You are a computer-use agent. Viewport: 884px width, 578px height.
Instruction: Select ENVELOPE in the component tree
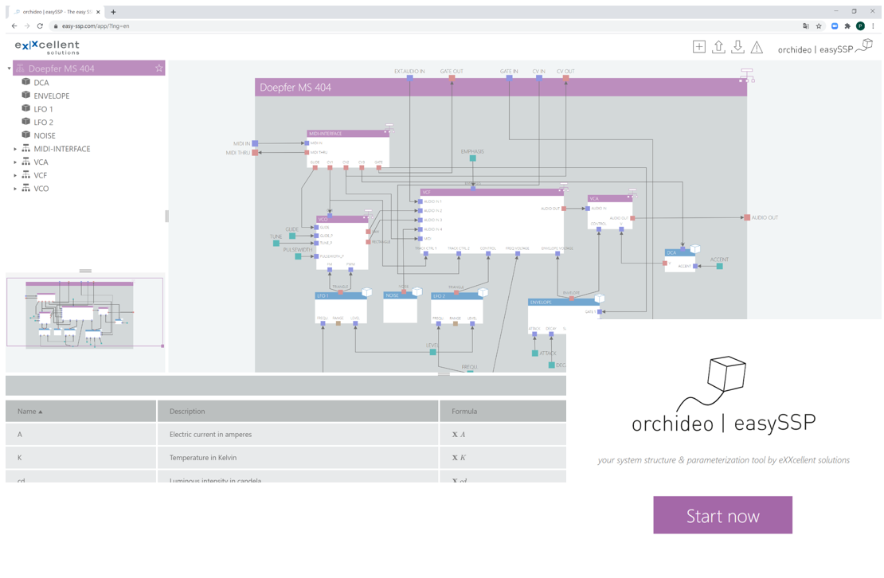(51, 96)
